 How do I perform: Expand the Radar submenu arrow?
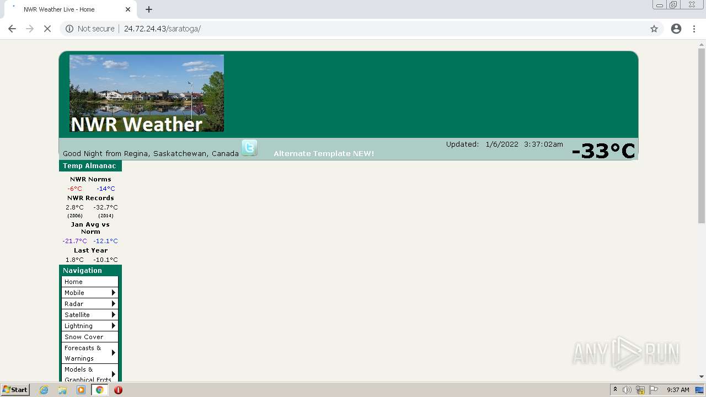[x=114, y=304]
